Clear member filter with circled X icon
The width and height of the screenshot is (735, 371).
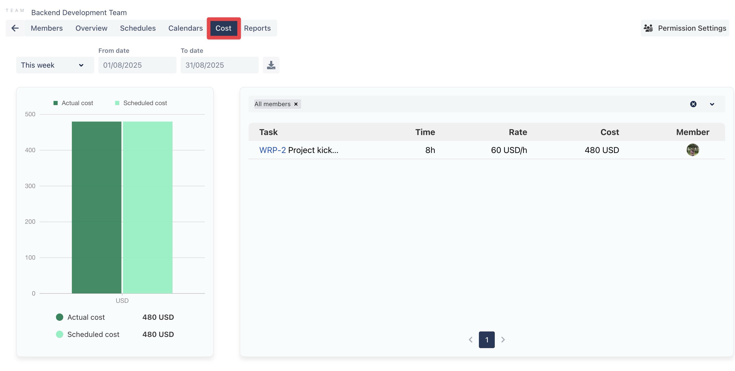(x=693, y=104)
